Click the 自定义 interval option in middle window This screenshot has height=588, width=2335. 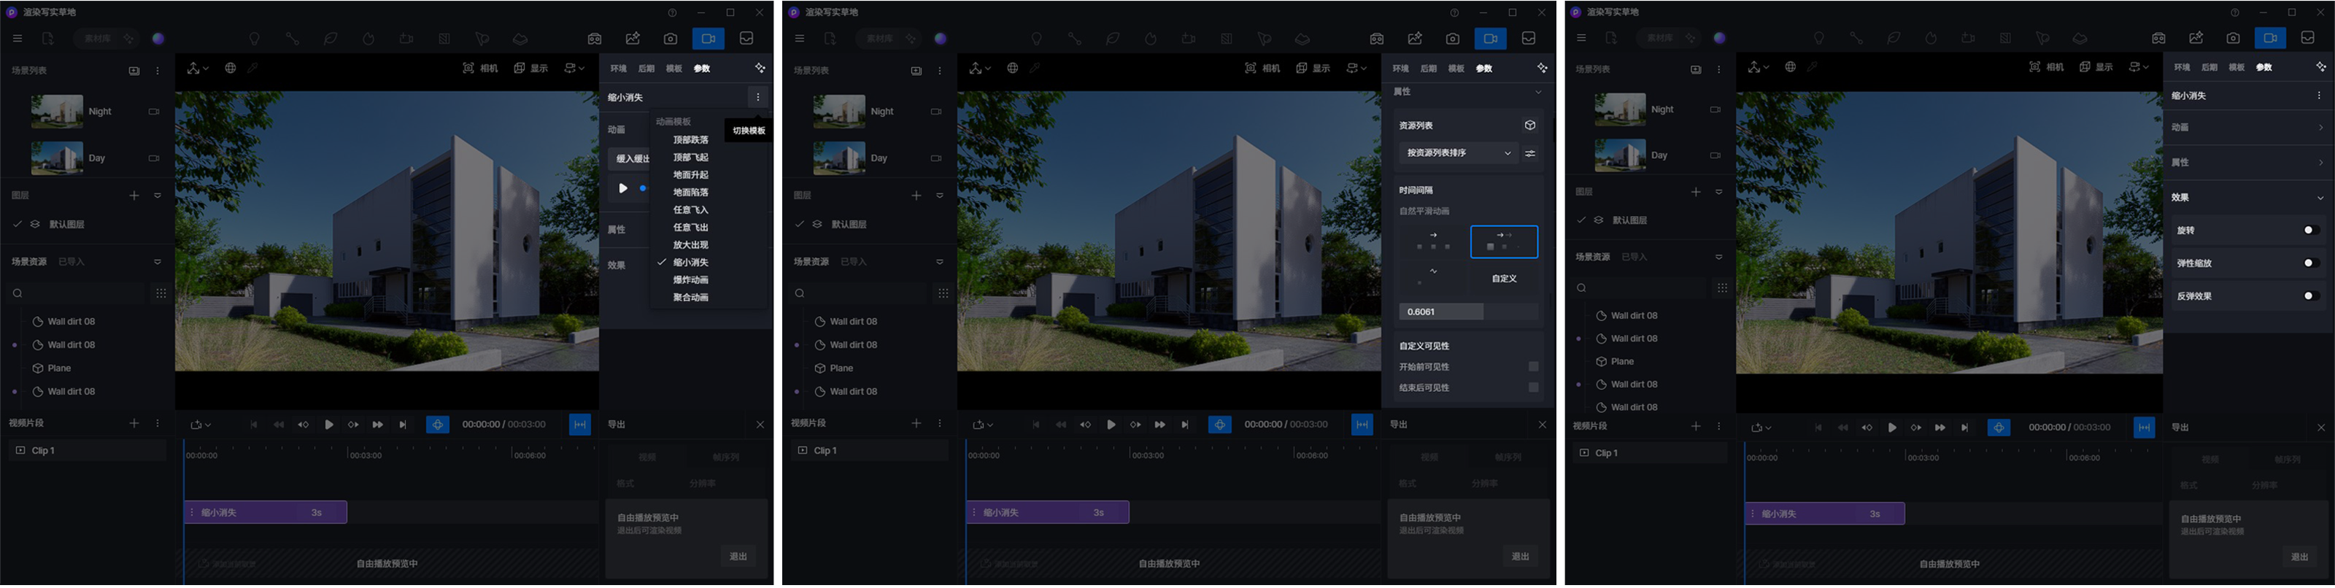[1504, 279]
